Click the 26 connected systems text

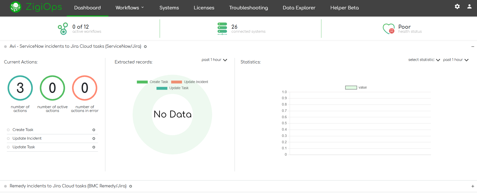pos(248,29)
